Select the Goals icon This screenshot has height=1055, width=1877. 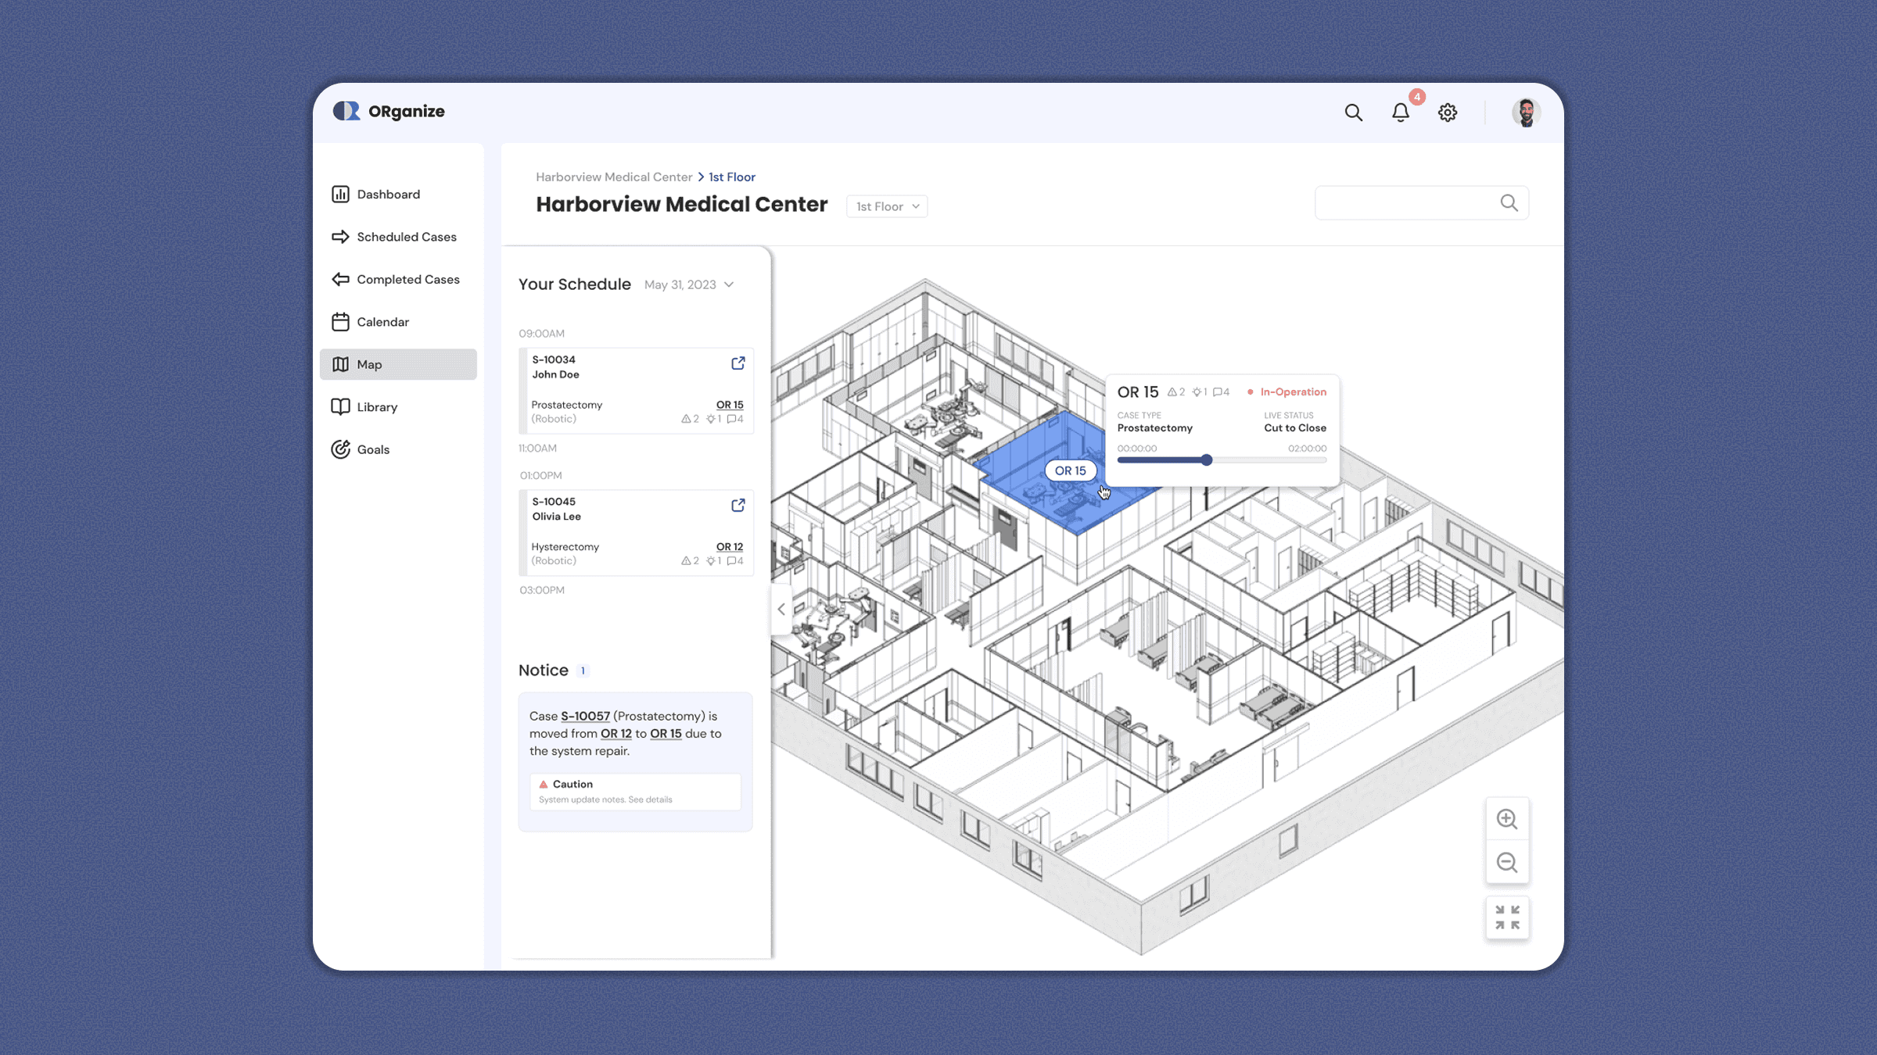coord(341,449)
